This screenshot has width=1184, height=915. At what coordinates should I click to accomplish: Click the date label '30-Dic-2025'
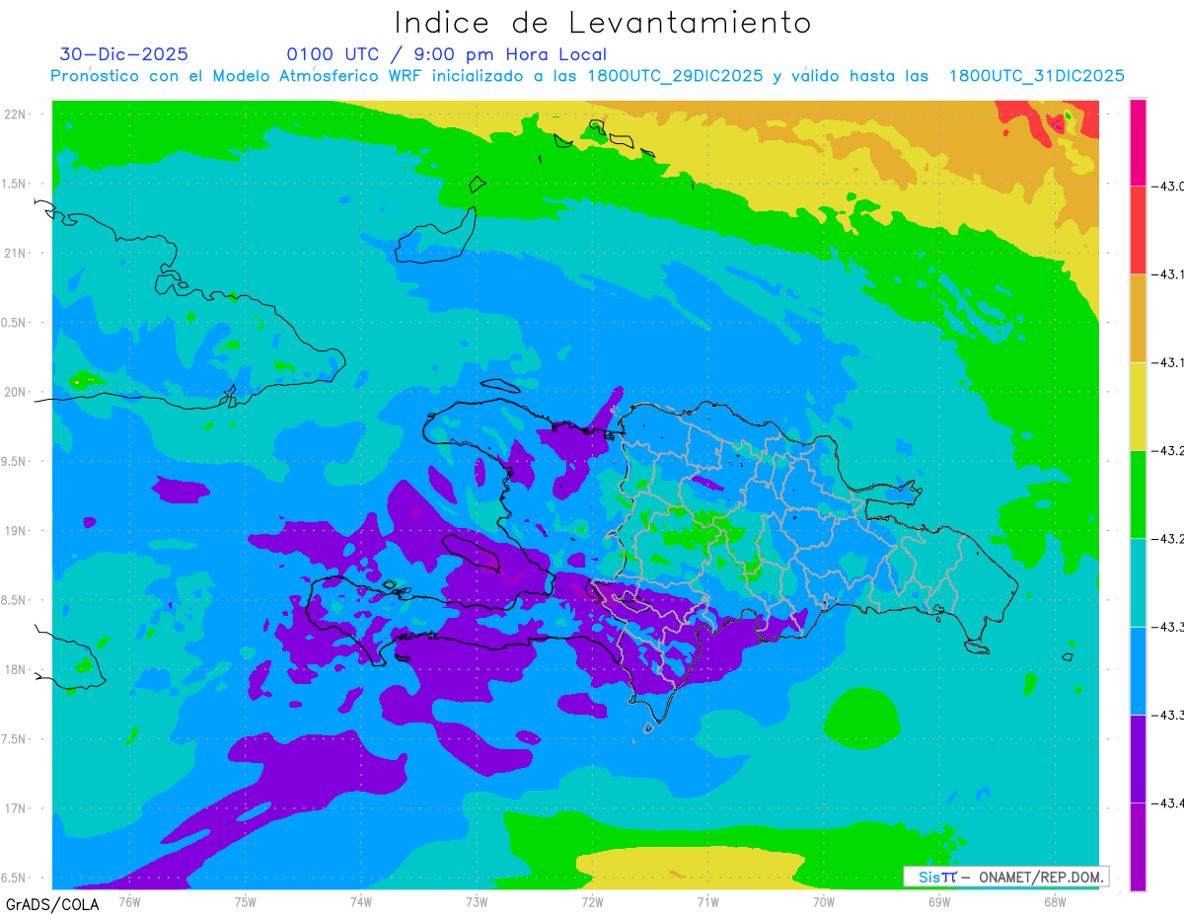[123, 54]
